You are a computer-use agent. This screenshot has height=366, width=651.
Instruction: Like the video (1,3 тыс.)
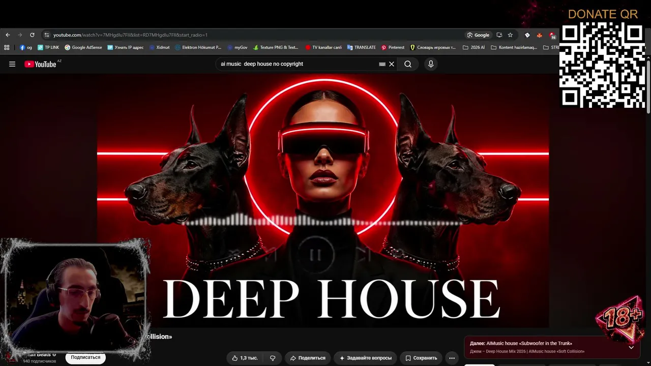pos(245,358)
